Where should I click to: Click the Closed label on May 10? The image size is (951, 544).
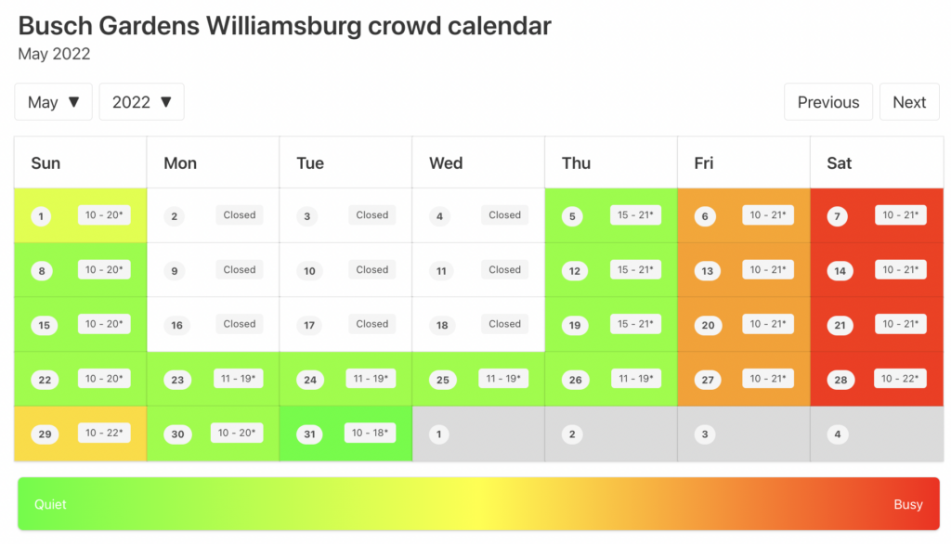[371, 269]
